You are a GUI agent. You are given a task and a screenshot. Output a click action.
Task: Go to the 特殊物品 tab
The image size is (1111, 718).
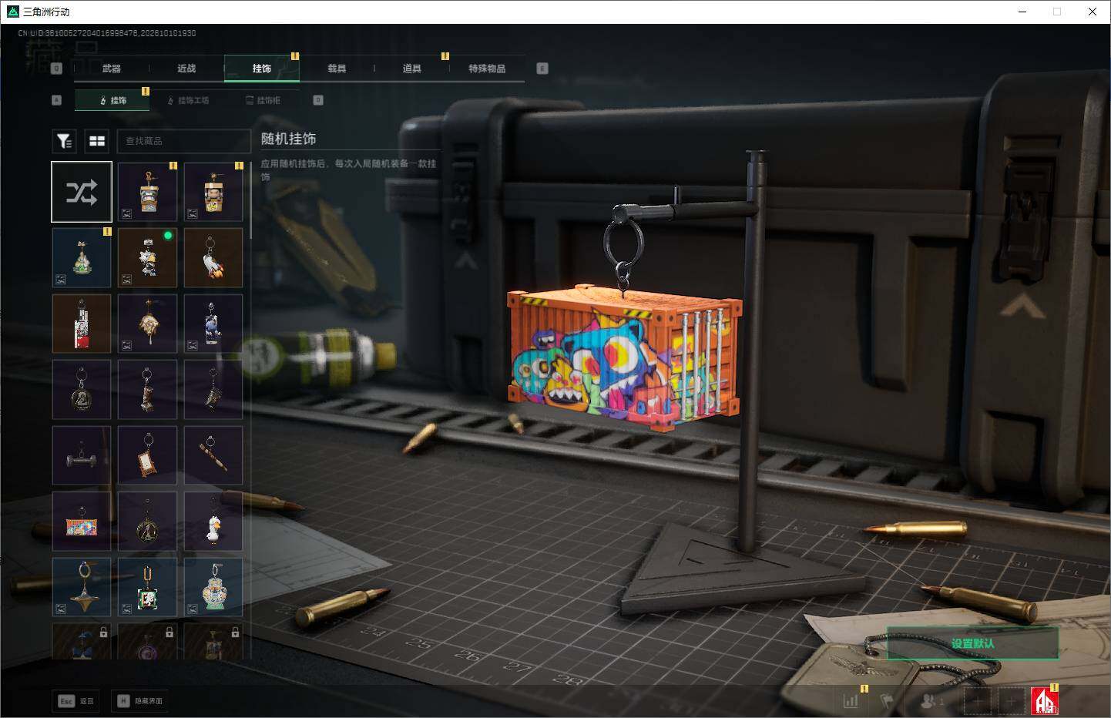[487, 69]
